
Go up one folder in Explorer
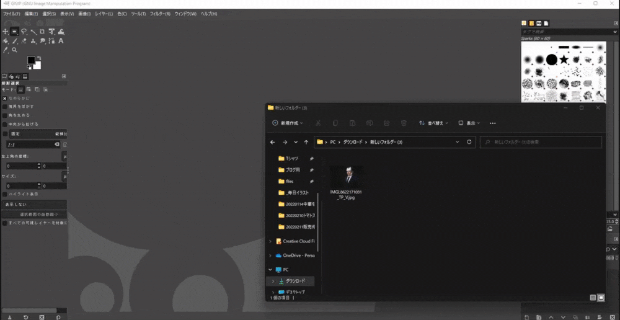point(306,142)
